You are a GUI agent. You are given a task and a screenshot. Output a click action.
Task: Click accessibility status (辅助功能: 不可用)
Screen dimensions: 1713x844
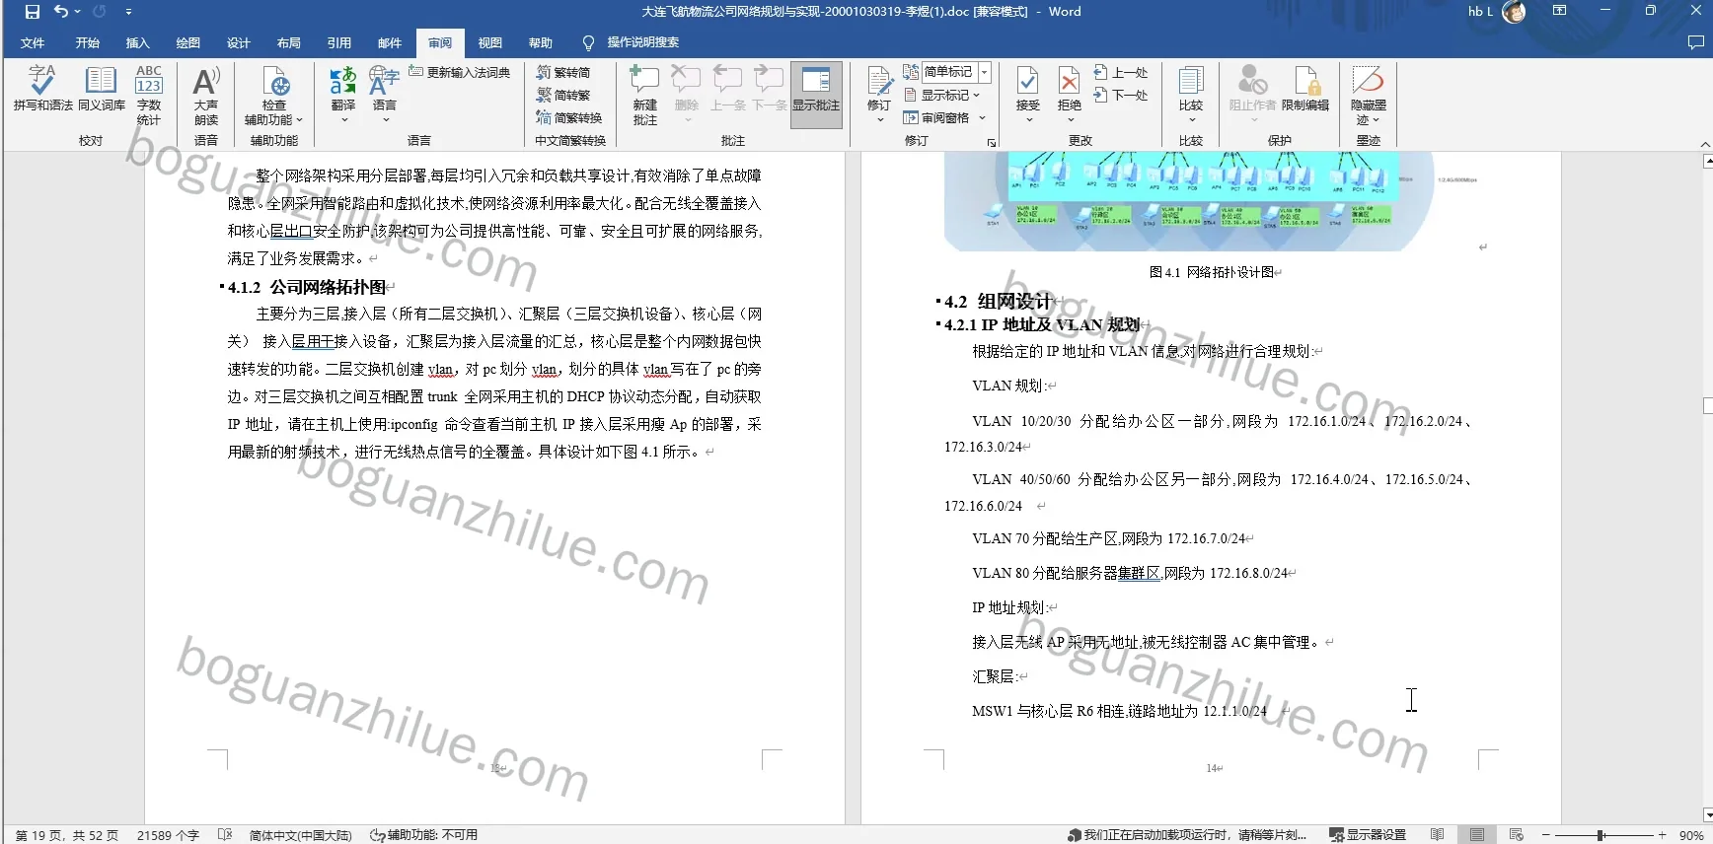pyautogui.click(x=424, y=835)
